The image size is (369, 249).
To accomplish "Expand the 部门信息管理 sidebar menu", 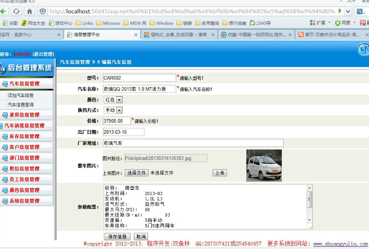I will pos(27,158).
